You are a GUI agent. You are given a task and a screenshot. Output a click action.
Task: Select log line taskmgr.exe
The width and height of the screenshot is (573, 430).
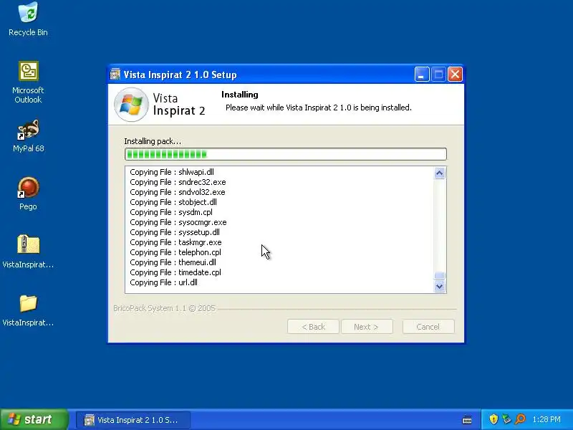[175, 242]
